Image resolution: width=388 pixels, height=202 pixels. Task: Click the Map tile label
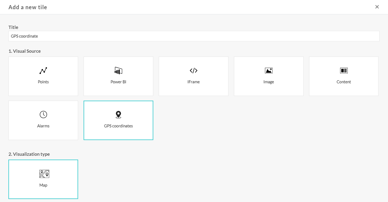[43, 185]
